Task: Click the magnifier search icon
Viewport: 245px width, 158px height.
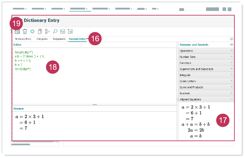Action: 55,31
